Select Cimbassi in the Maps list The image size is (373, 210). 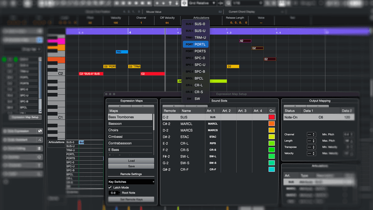point(130,137)
